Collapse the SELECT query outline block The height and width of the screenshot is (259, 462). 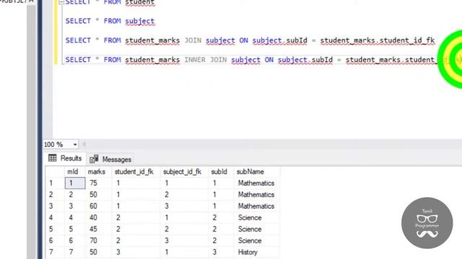[61, 2]
